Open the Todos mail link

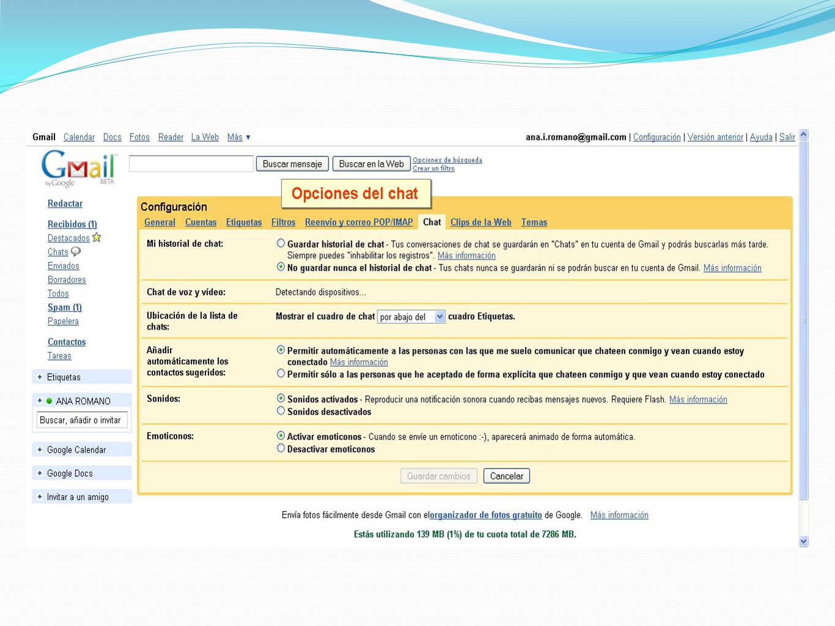tap(58, 293)
